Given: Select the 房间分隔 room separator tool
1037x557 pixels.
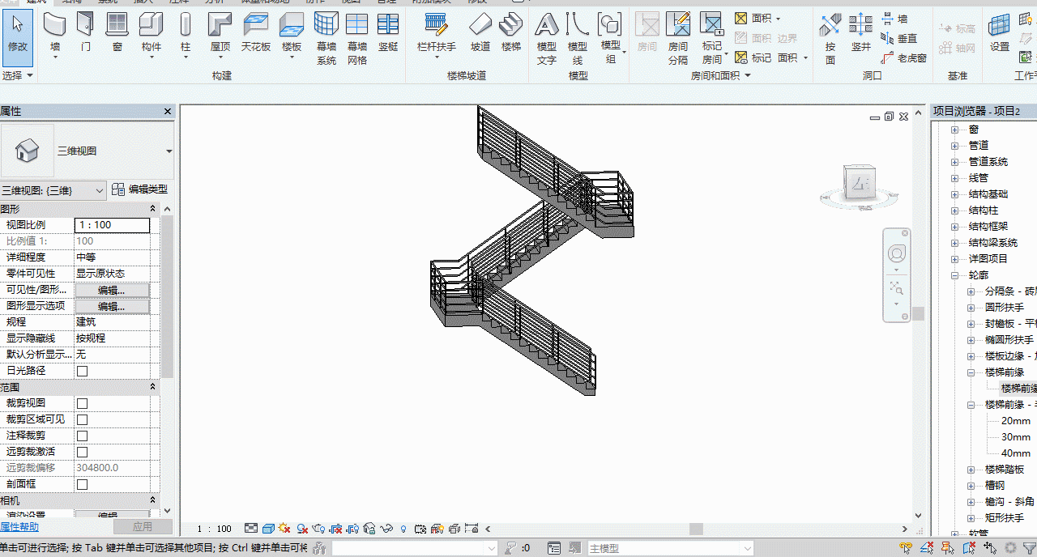Looking at the screenshot, I should (678, 39).
